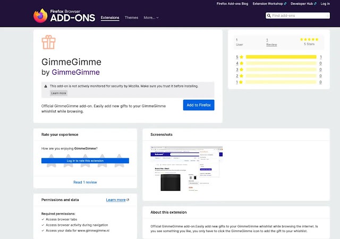
Task: Click the search submit arrow in Find add-ons
Action: click(327, 15)
